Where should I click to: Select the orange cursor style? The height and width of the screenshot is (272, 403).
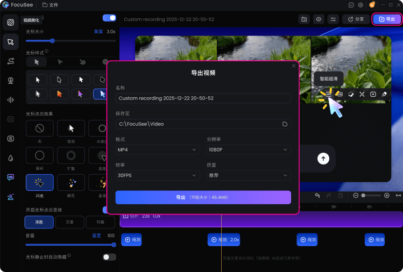[x=59, y=94]
